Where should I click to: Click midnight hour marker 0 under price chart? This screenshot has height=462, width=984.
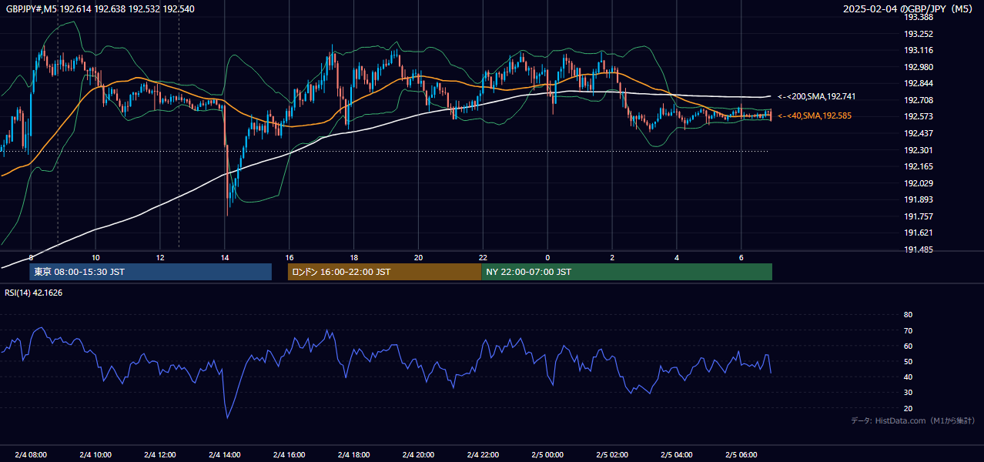[547, 257]
